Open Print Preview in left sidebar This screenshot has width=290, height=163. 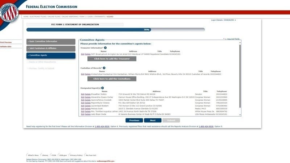point(6,42)
